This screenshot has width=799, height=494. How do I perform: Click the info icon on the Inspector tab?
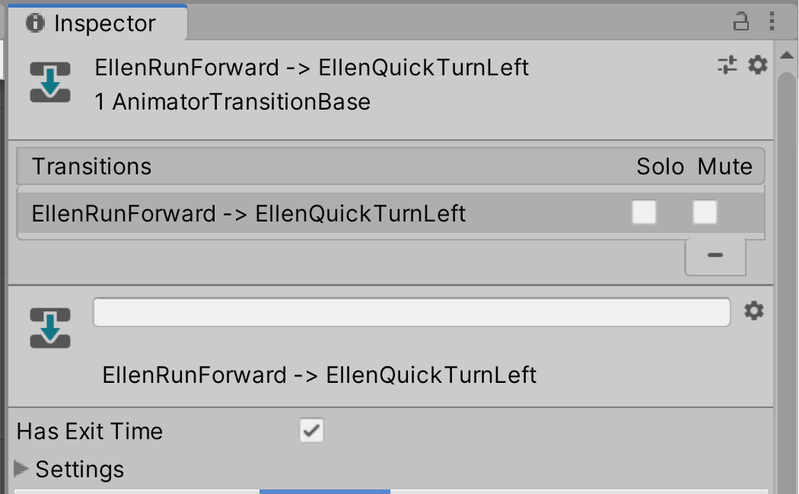click(x=35, y=23)
